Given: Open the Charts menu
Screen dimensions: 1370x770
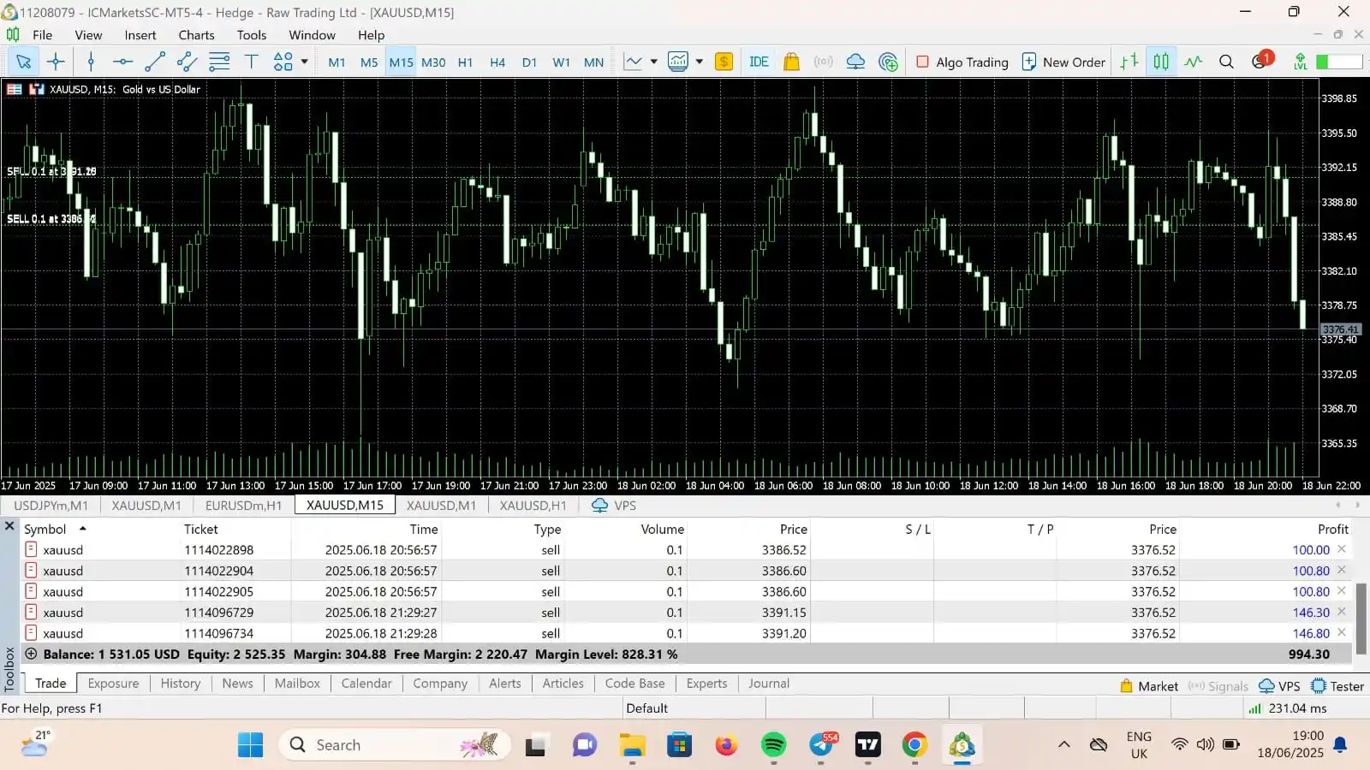Looking at the screenshot, I should [196, 35].
